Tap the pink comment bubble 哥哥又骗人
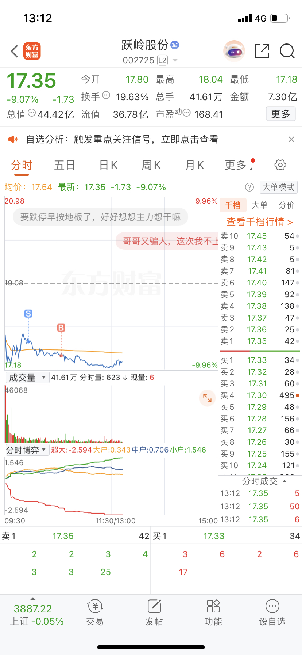 pyautogui.click(x=167, y=241)
